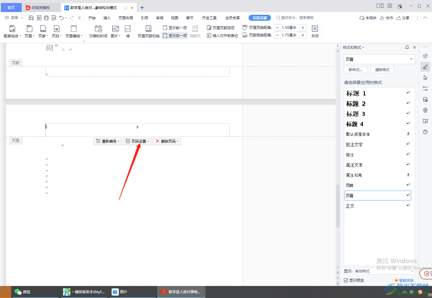Open 样式和格式 pane title dropdown

tap(354, 48)
